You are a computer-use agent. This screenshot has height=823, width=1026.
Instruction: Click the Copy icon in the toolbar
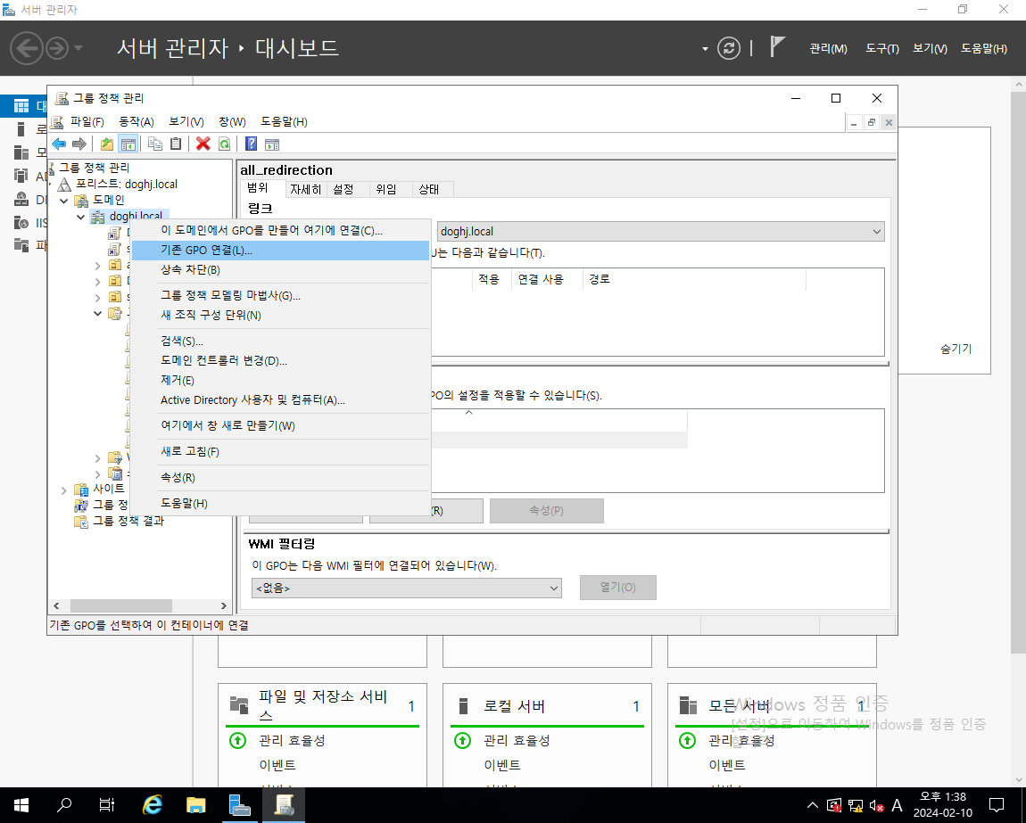155,144
